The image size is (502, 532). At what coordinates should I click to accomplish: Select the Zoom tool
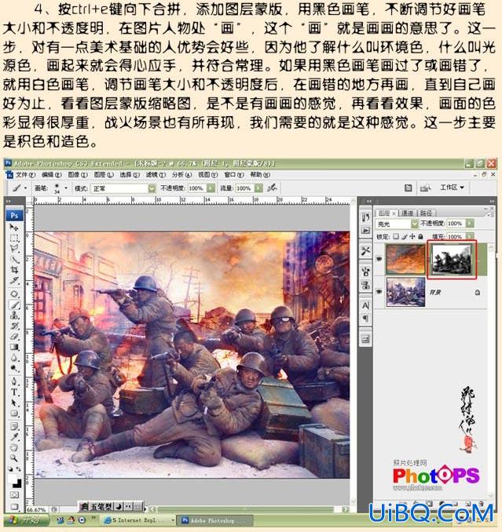pyautogui.click(x=14, y=458)
